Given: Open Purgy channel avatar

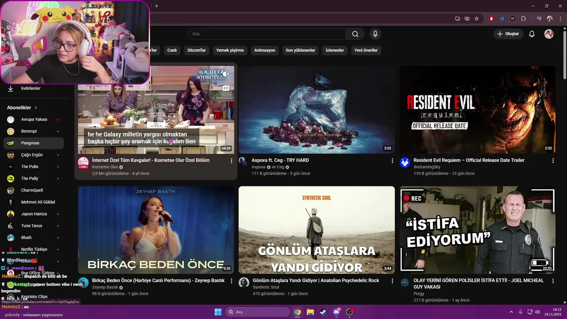Looking at the screenshot, I should tap(405, 283).
